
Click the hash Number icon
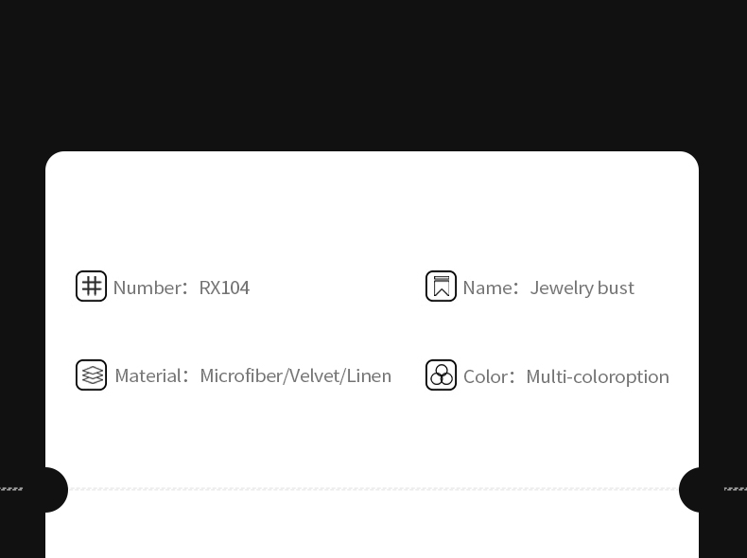click(92, 286)
